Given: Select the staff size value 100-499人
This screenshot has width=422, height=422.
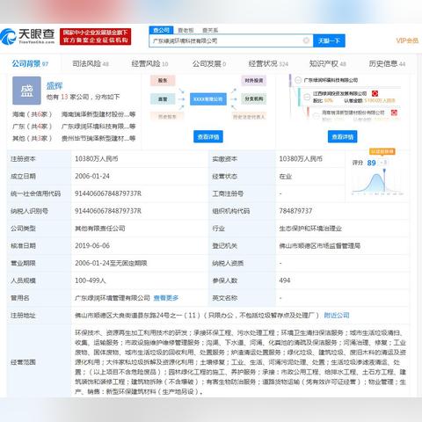Looking at the screenshot, I should [91, 280].
